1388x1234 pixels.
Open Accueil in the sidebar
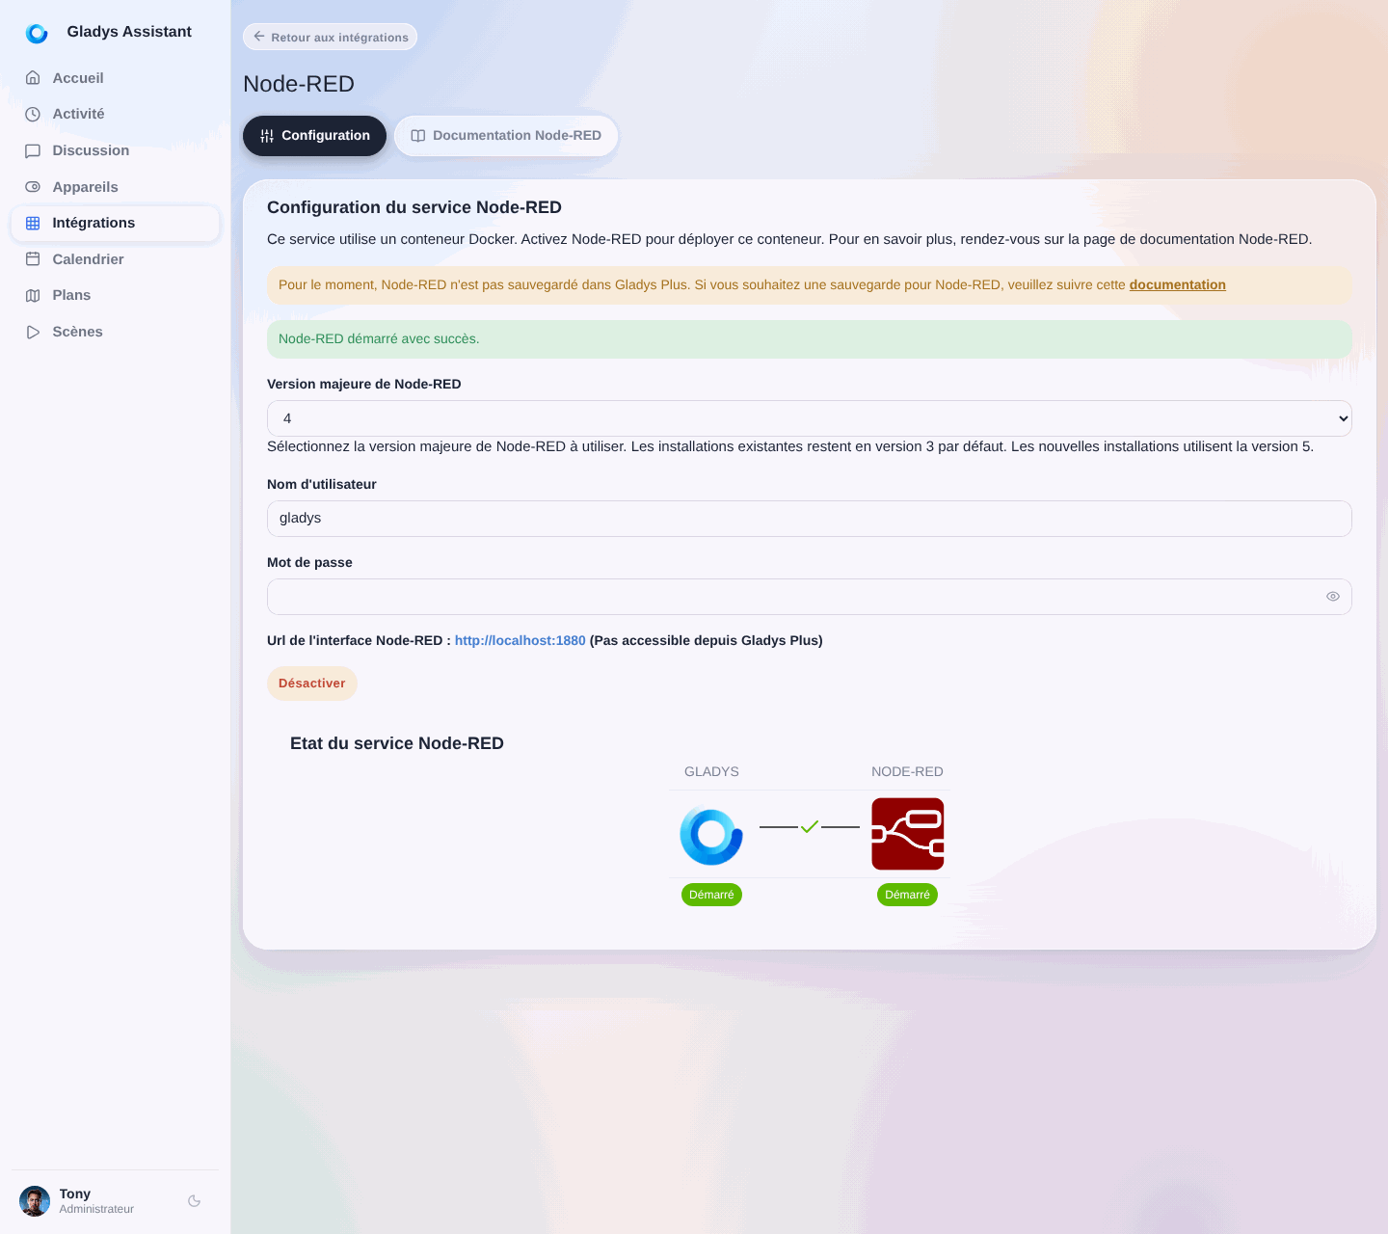click(116, 78)
